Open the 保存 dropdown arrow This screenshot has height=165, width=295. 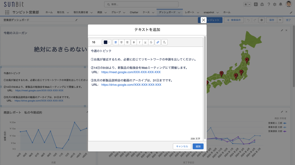click(280, 20)
